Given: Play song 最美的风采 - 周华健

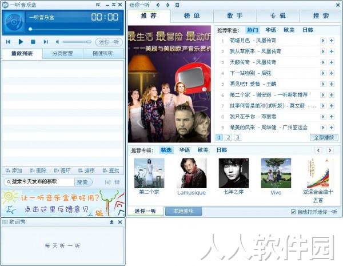Looking at the screenshot, I should click(x=323, y=128).
